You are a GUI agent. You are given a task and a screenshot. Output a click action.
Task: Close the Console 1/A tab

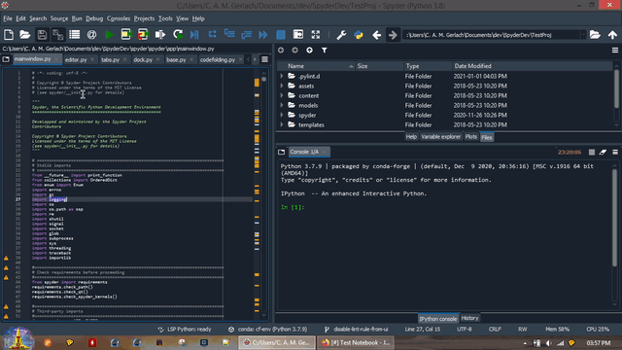324,152
